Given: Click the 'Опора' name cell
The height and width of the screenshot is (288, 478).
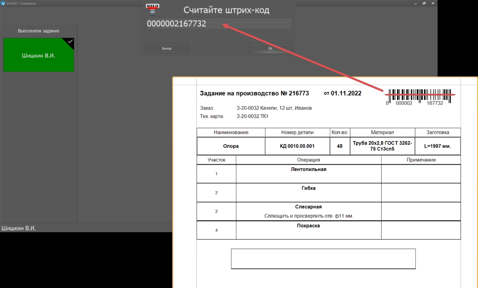Looking at the screenshot, I should (x=231, y=146).
